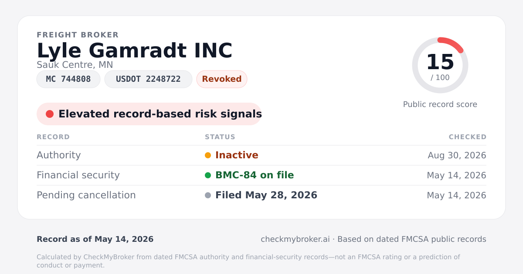
Task: Select the MC 744808 badge
Action: coord(68,79)
